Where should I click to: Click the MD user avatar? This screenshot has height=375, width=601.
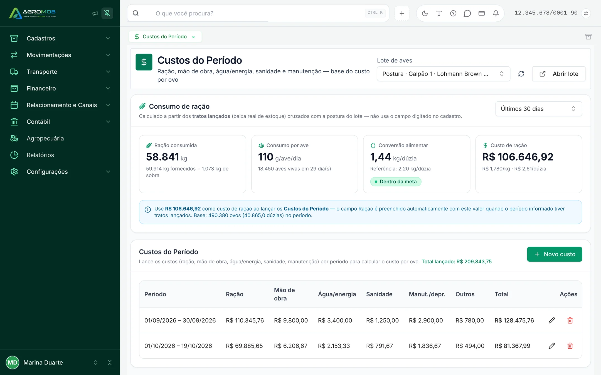12,362
